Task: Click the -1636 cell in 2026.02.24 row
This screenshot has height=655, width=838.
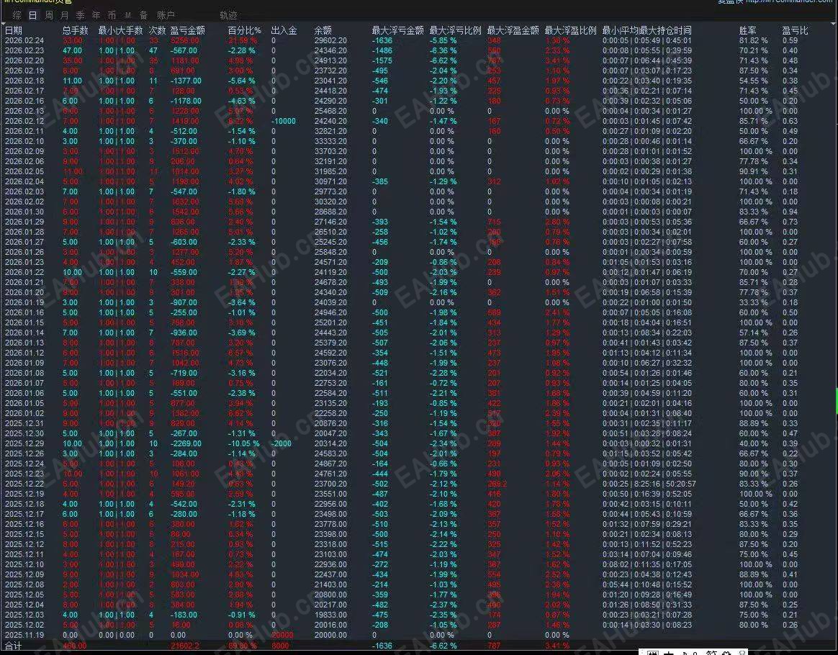Action: tap(382, 40)
